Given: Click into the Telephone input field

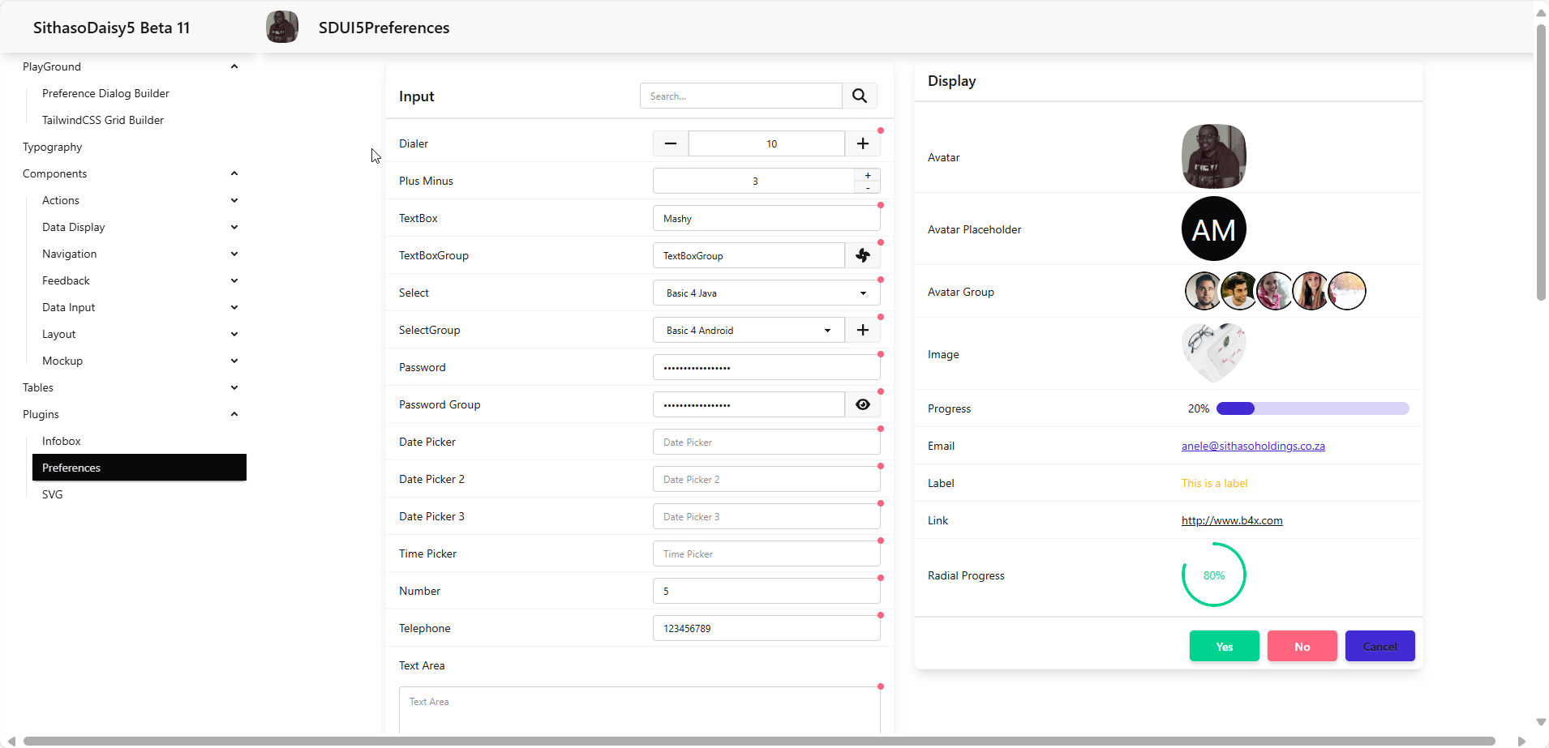Looking at the screenshot, I should (766, 628).
